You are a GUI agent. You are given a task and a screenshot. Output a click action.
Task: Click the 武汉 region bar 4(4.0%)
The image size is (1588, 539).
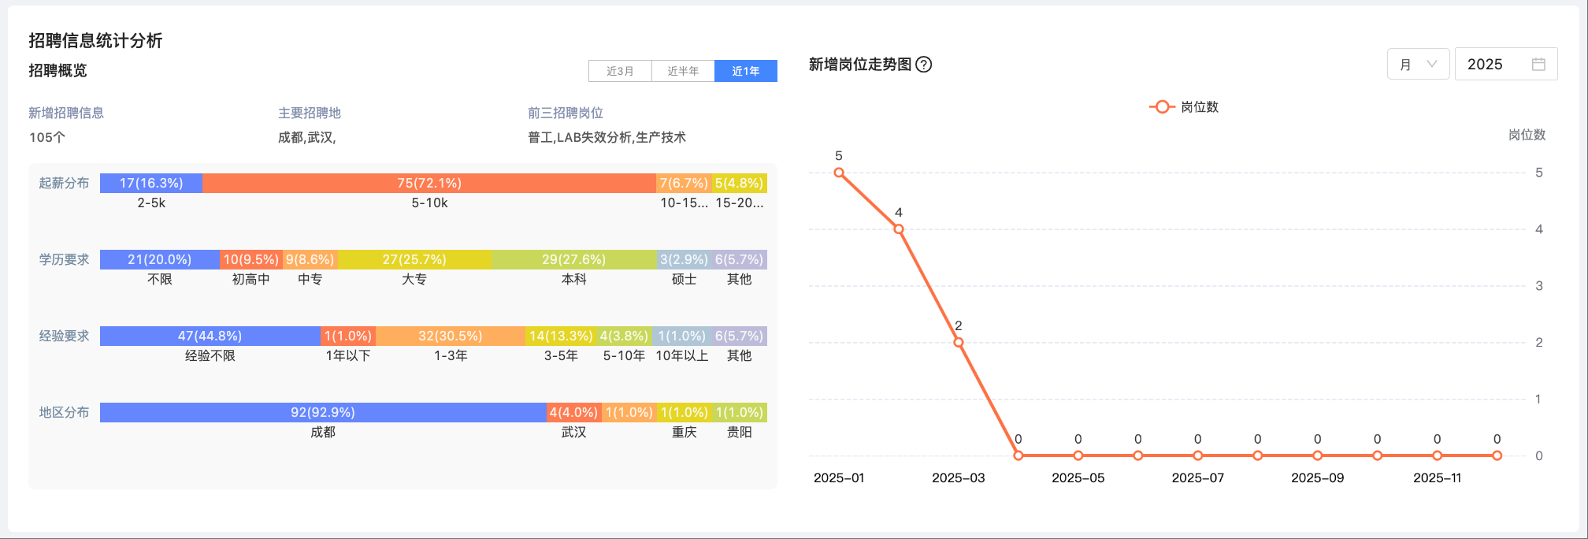(573, 412)
